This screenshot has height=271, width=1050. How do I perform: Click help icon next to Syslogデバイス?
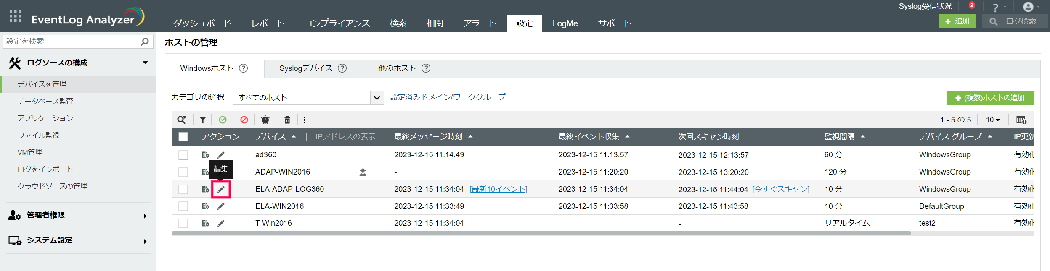pyautogui.click(x=342, y=68)
